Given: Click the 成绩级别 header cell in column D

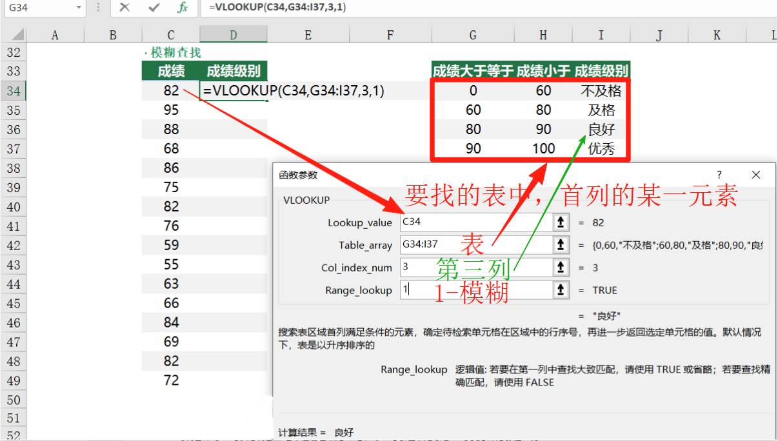Looking at the screenshot, I should click(x=234, y=71).
